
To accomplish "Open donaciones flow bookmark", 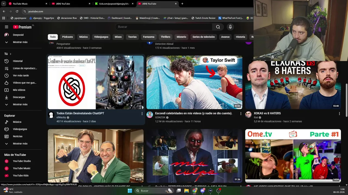I will pyautogui.click(x=67, y=18).
